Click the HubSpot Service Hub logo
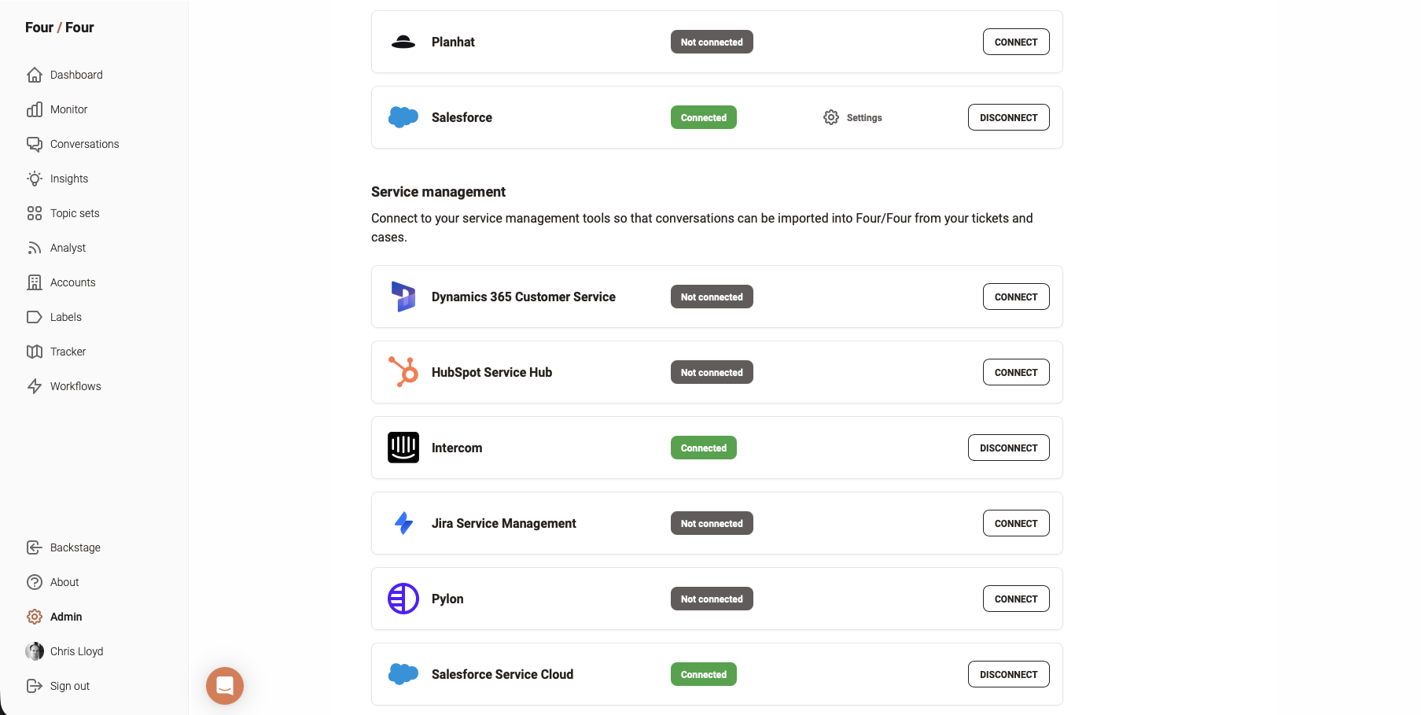The image size is (1421, 715). point(403,372)
